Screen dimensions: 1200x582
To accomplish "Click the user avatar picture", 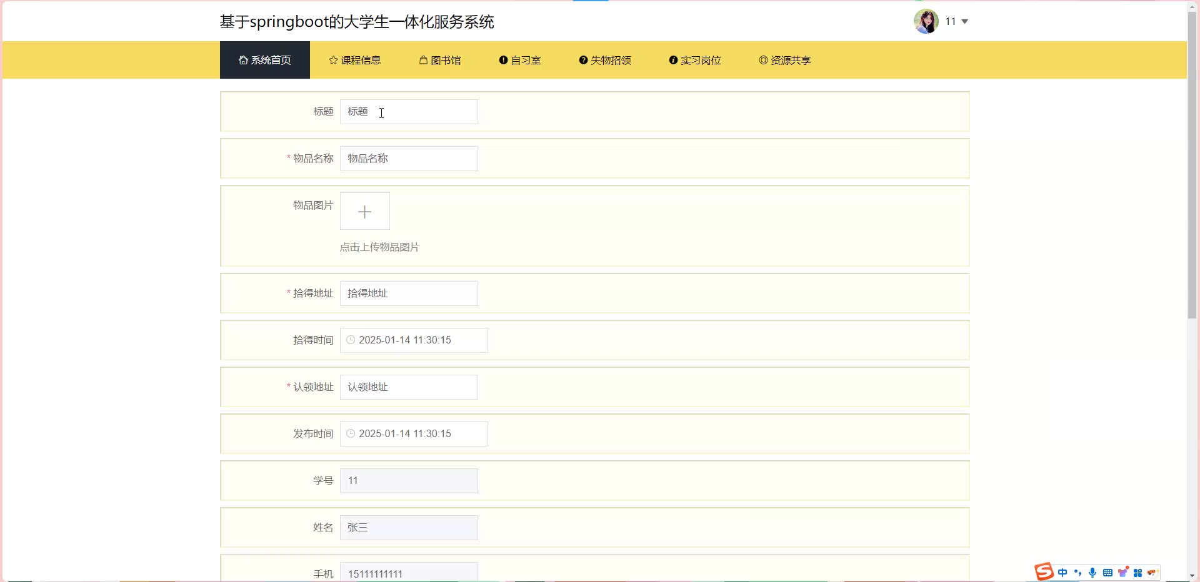I will pos(926,21).
